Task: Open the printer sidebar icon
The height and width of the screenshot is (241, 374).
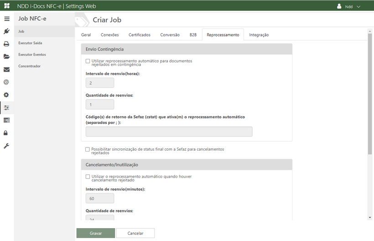Action: tap(7, 44)
